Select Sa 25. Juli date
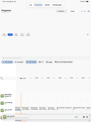Viewport: 91px width, 122px height. click(x=4, y=35)
